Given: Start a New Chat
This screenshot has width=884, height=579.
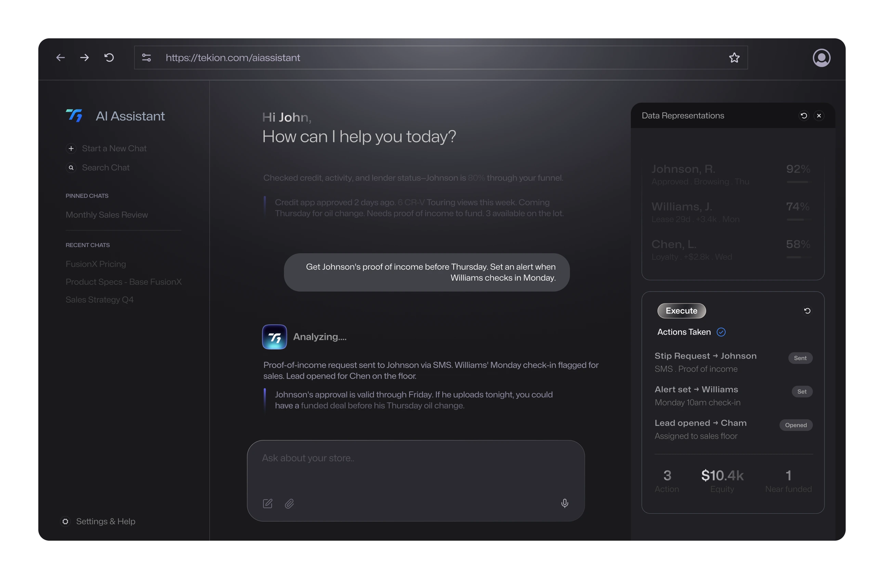Looking at the screenshot, I should click(x=114, y=148).
